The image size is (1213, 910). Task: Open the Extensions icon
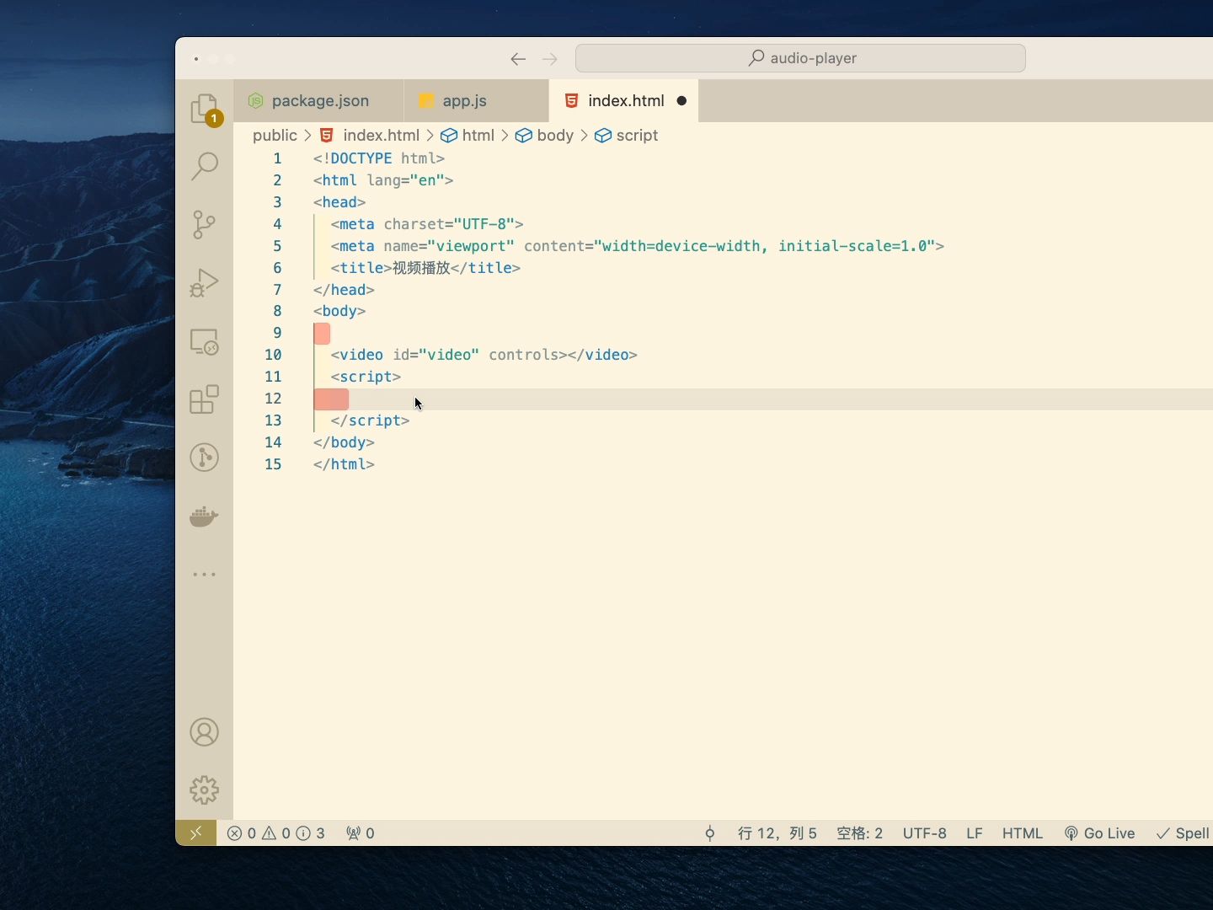(205, 399)
